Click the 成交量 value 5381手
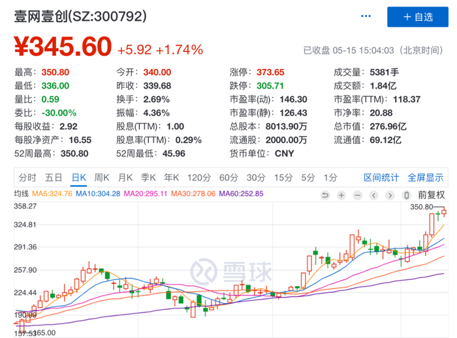This screenshot has height=338, width=457. pos(384,72)
